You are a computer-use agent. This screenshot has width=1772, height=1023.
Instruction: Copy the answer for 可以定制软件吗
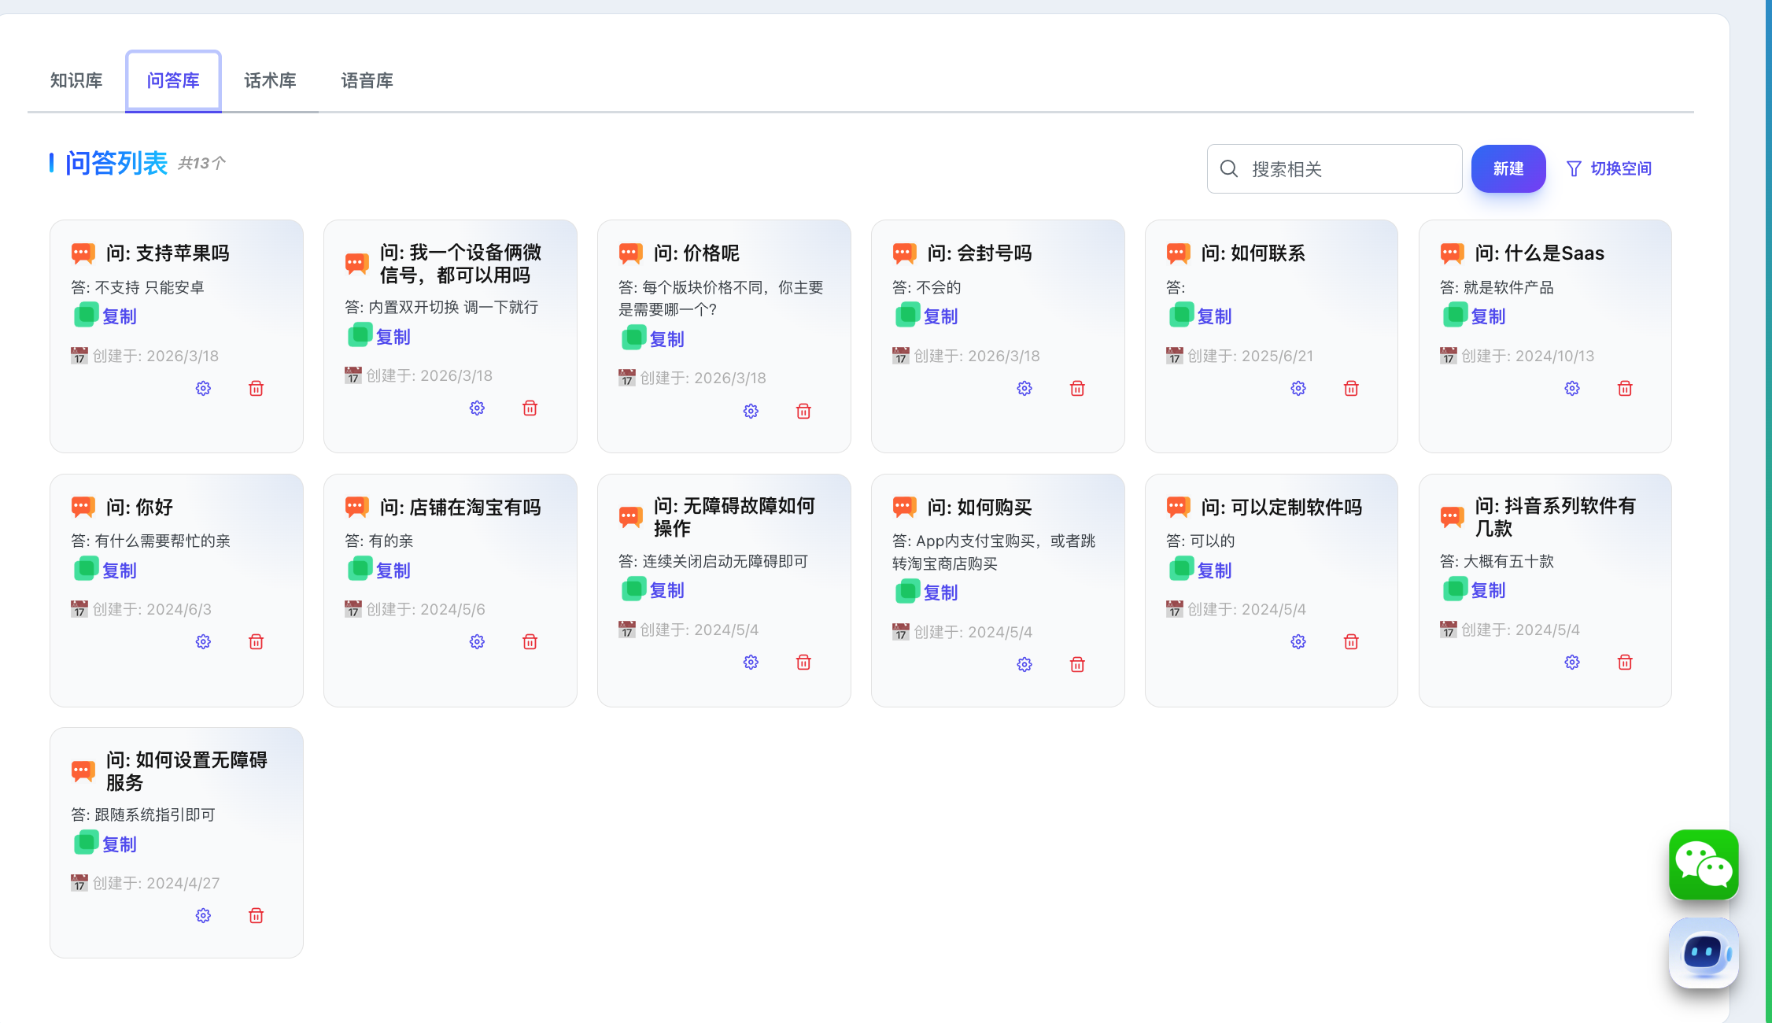(1213, 571)
